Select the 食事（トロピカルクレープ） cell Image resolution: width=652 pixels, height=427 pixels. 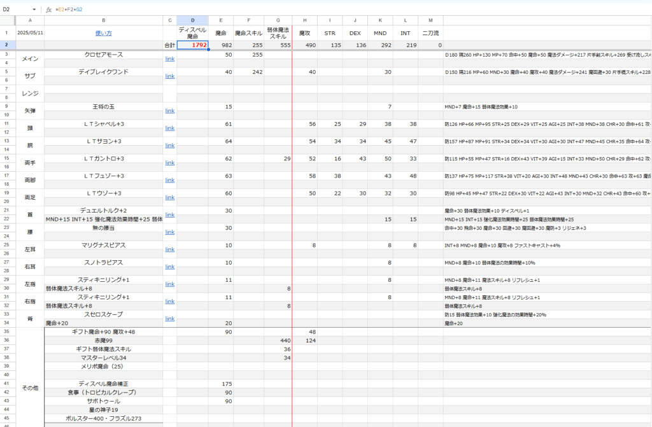104,393
